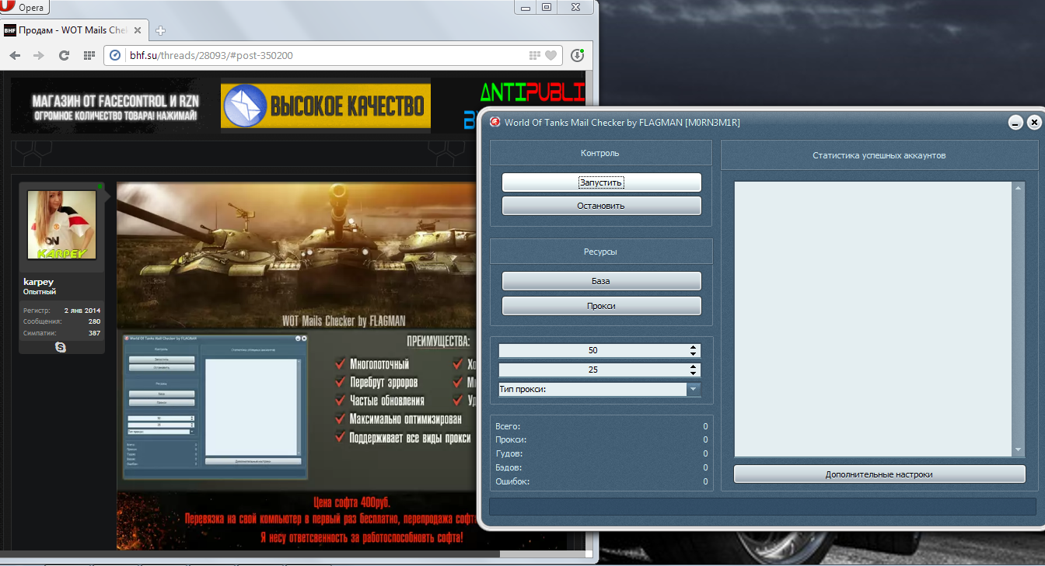Viewport: 1045px width, 566px height.
Task: Click the Ошибок: counter label
Action: click(x=512, y=481)
